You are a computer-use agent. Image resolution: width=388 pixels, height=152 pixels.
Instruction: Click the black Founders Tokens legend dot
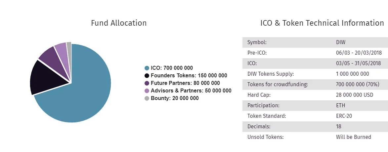click(x=147, y=76)
